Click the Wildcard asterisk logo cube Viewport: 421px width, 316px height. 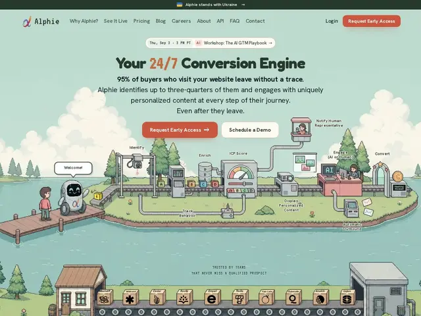pyautogui.click(x=130, y=298)
